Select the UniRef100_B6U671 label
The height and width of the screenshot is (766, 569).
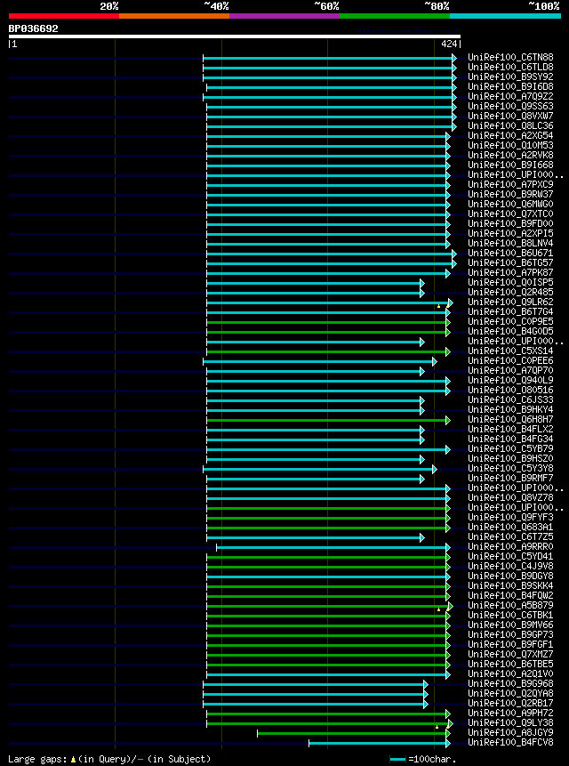tap(510, 253)
